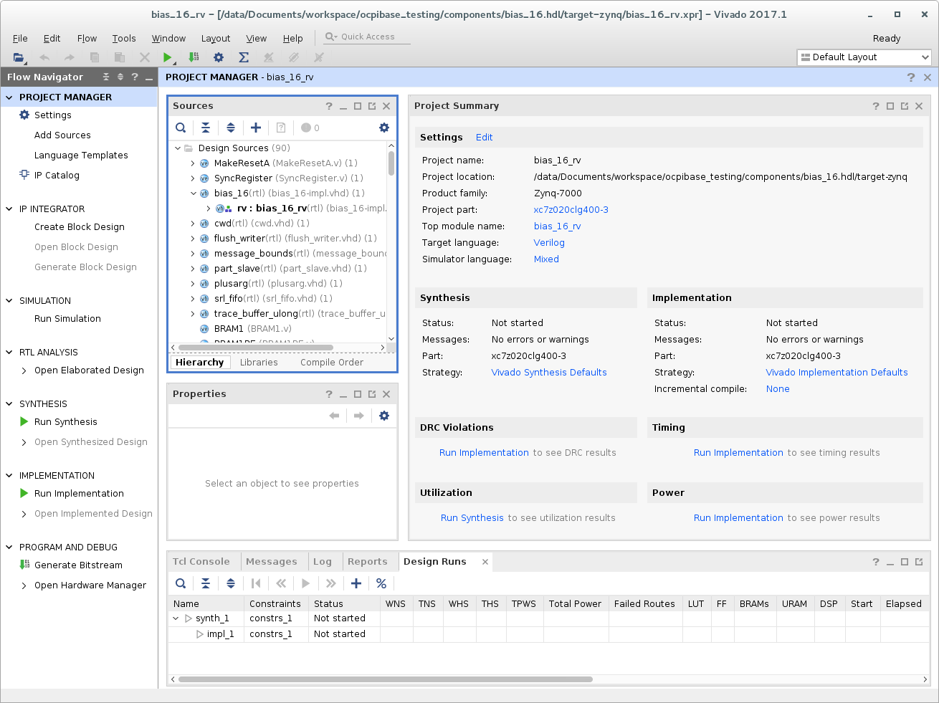Click Run Synthesis link under Utilization

[472, 518]
